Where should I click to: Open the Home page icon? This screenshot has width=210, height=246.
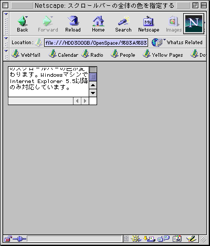(98, 24)
